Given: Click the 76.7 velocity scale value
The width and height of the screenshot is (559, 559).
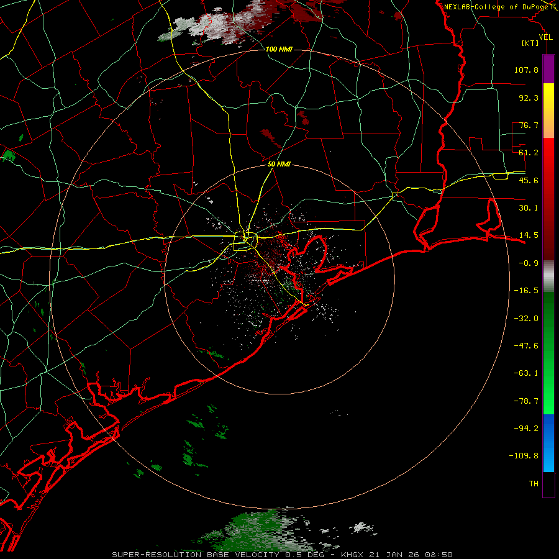Looking at the screenshot, I should (x=529, y=125).
